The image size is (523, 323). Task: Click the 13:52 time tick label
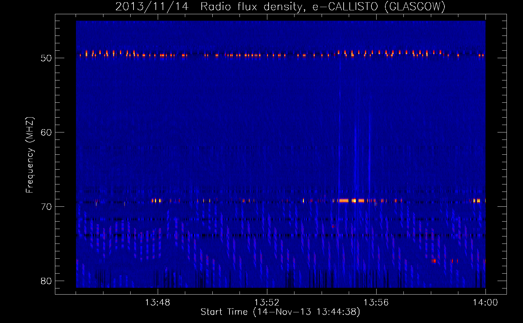(267, 303)
